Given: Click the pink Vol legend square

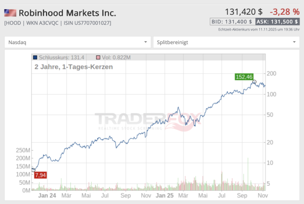Looking at the screenshot, I should point(98,58).
